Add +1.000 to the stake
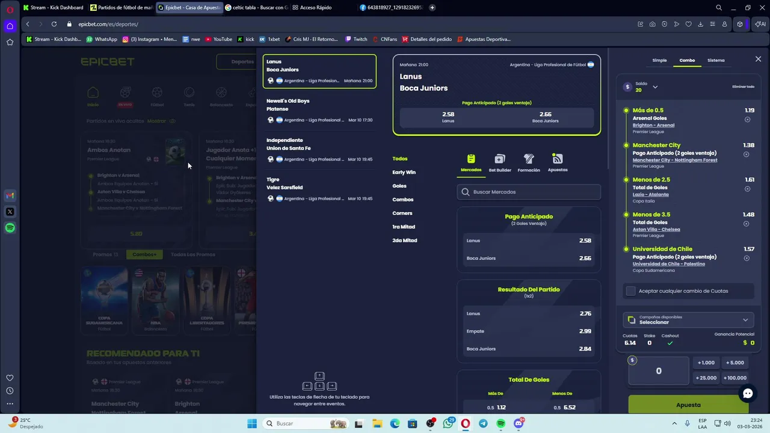 (706, 363)
